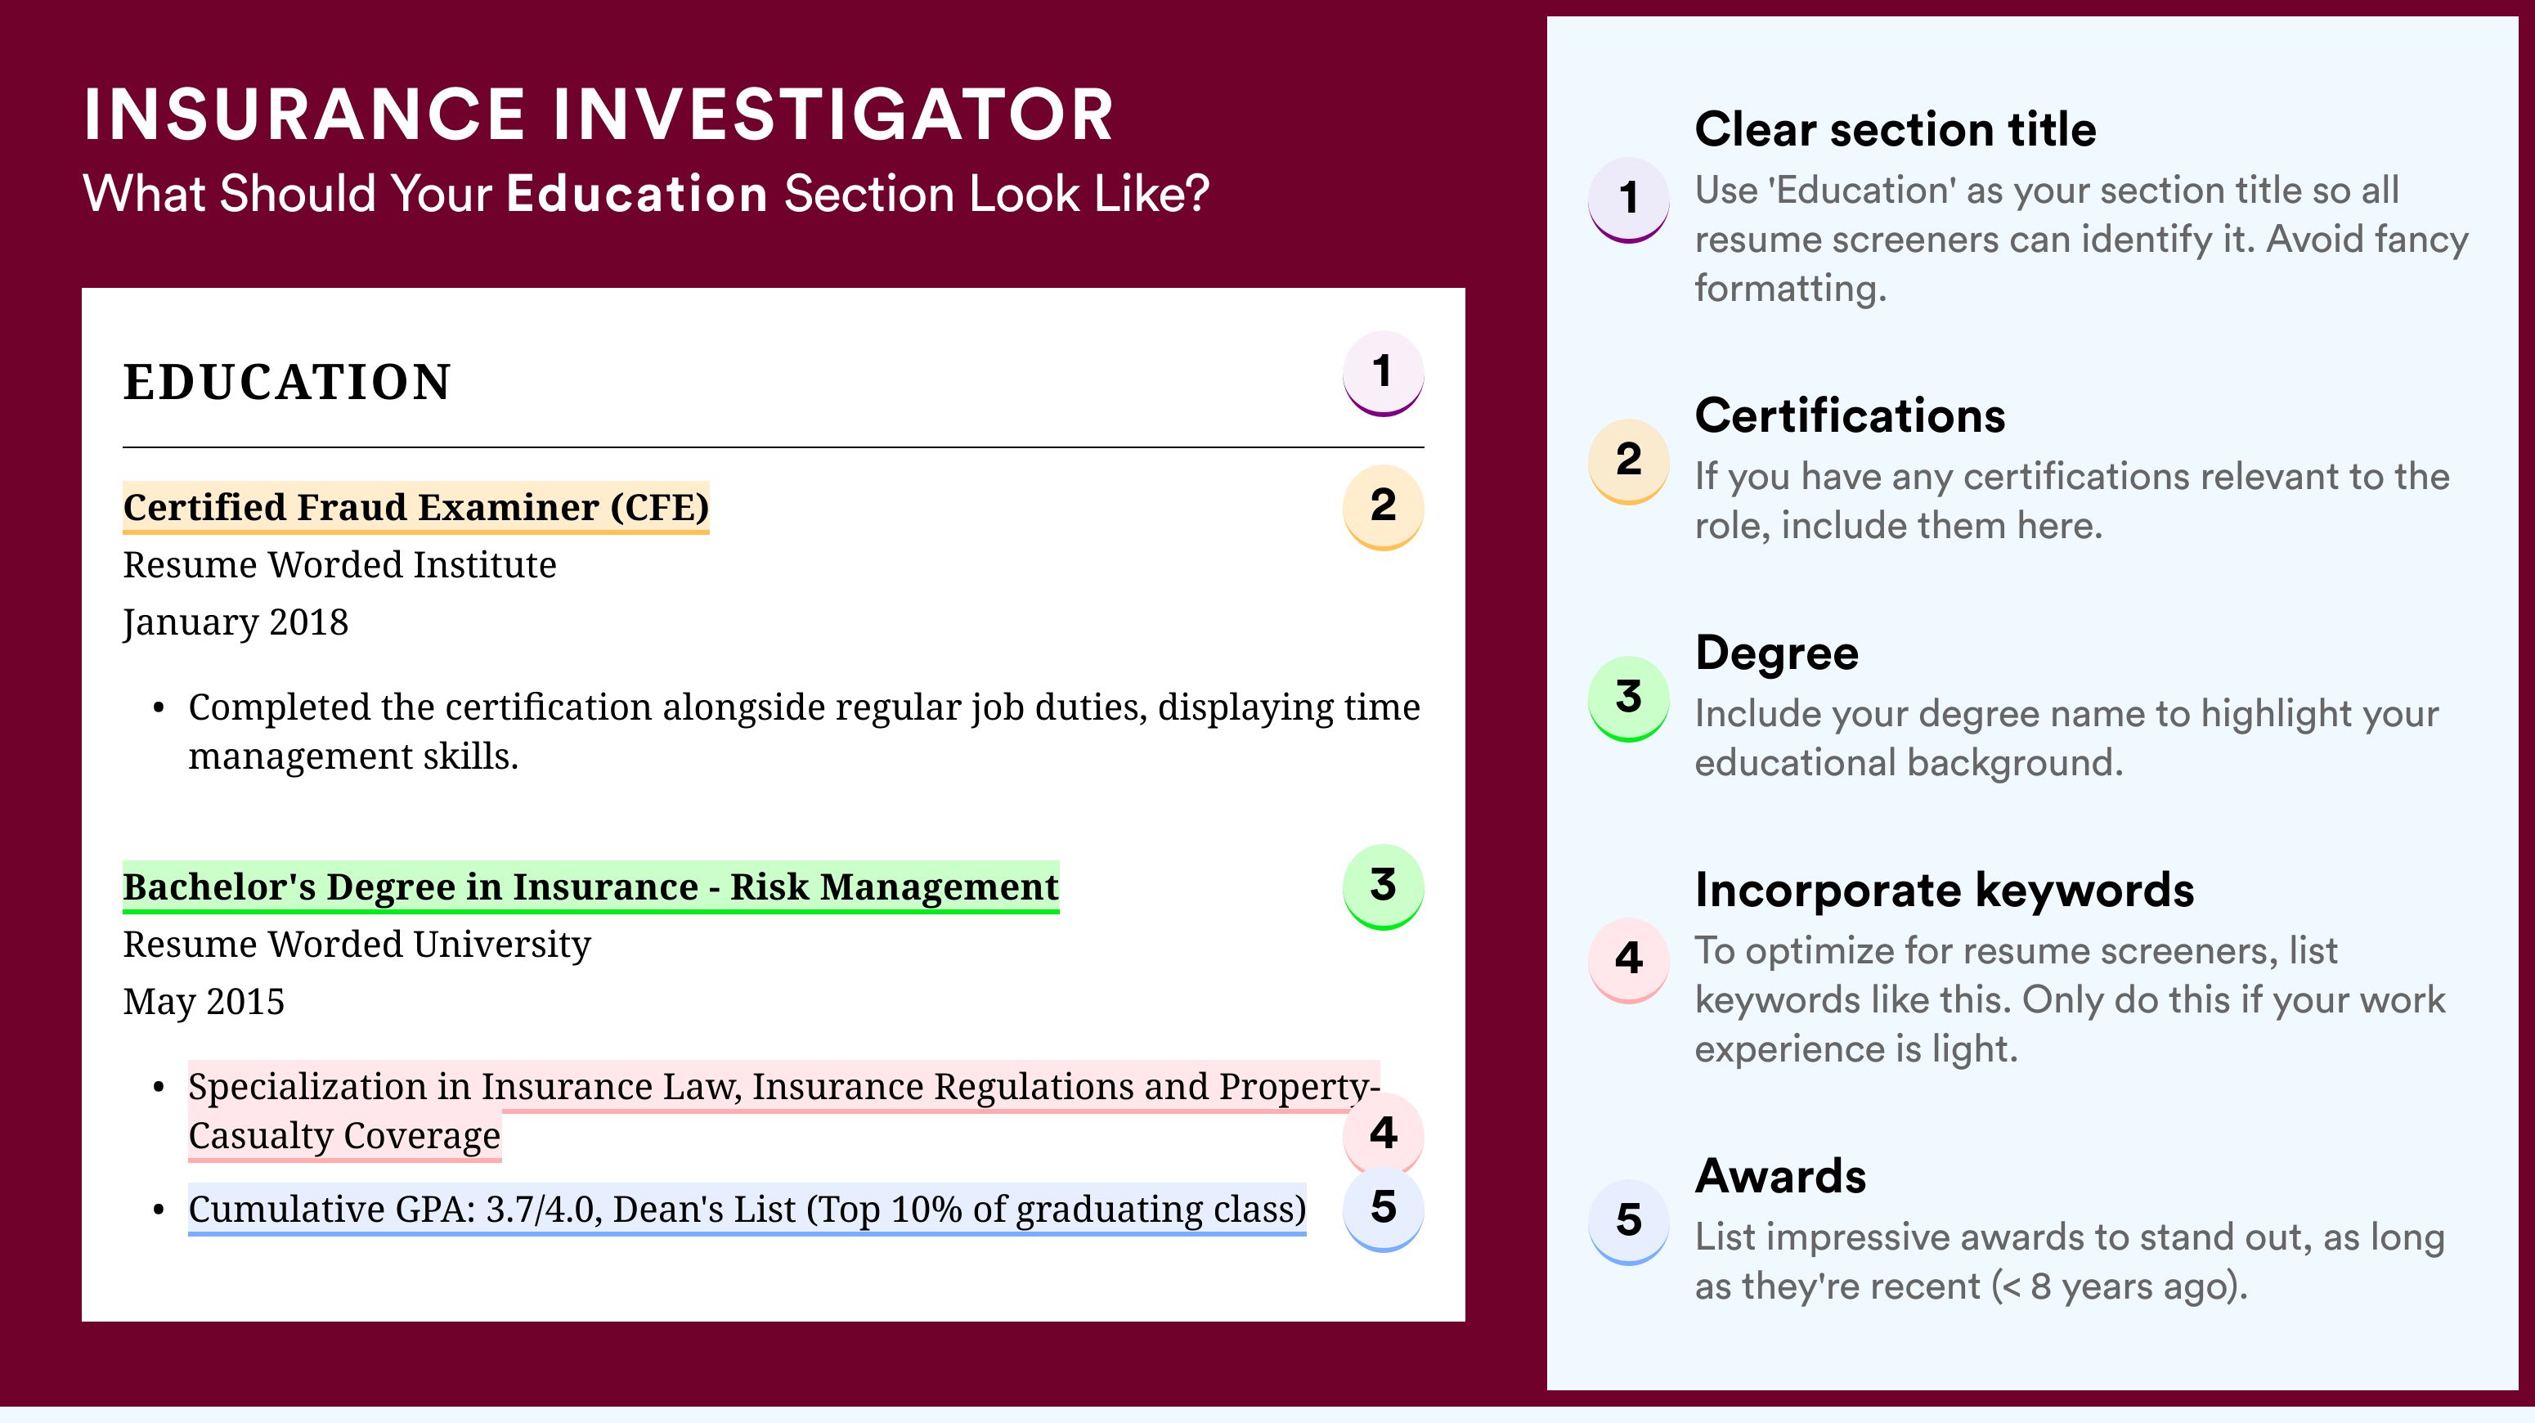
Task: Click the INSURANCE INVESTIGATOR headline
Action: [x=599, y=115]
